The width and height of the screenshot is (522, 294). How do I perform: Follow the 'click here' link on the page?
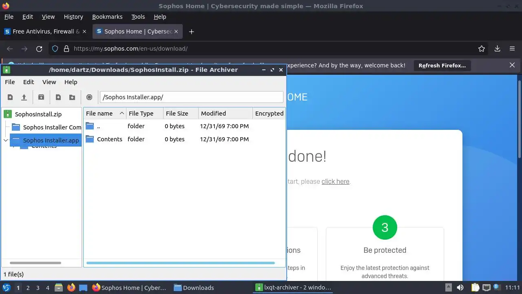335,181
